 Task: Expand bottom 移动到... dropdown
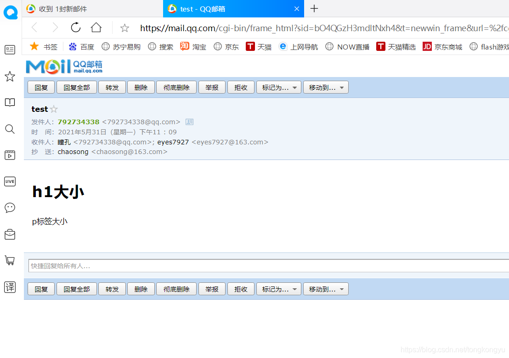click(326, 289)
